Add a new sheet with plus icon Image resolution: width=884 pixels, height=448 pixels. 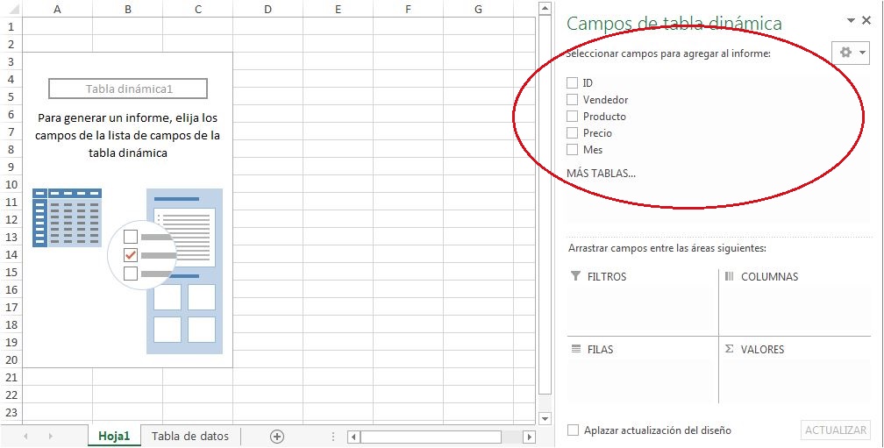point(277,437)
